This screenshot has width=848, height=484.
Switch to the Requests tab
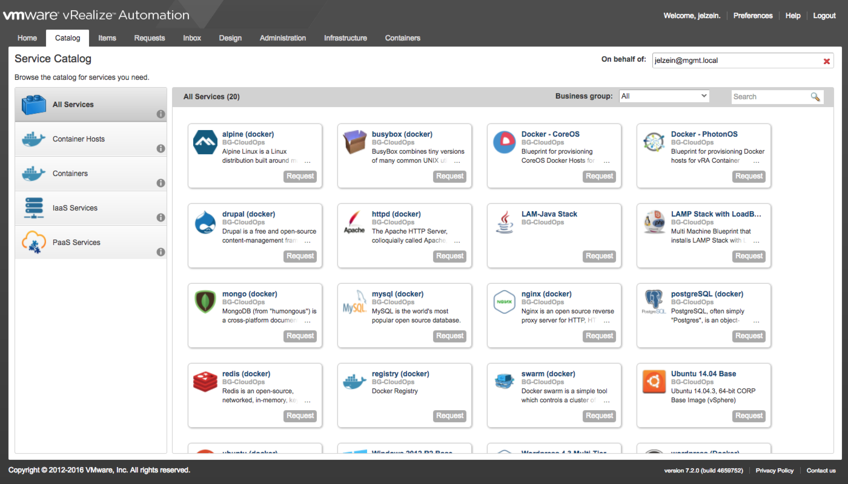click(150, 38)
